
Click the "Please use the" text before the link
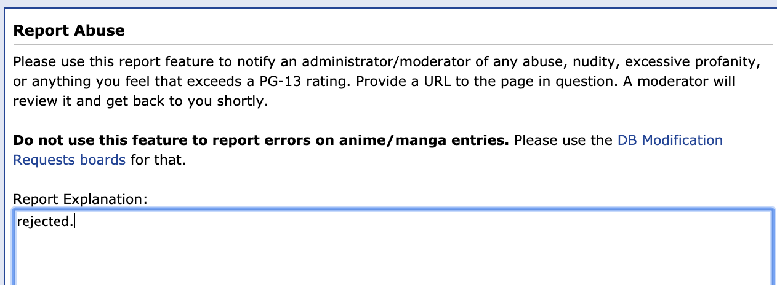pos(563,141)
